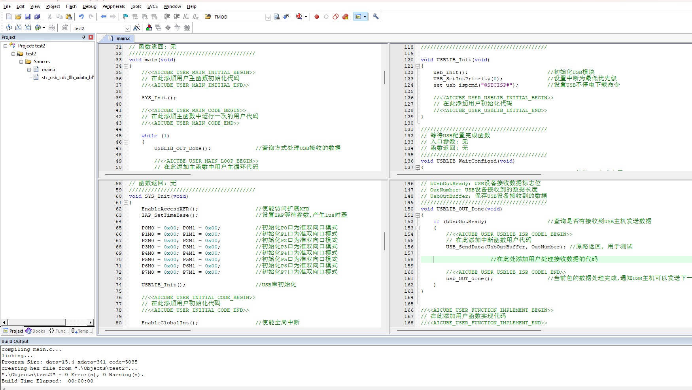Click the incremental find binoculars icon

pos(286,17)
